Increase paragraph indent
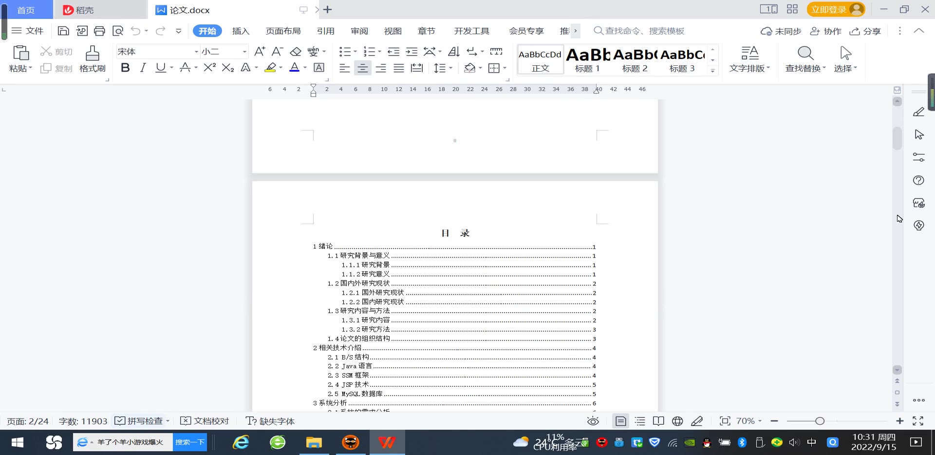This screenshot has height=455, width=935. click(x=411, y=51)
